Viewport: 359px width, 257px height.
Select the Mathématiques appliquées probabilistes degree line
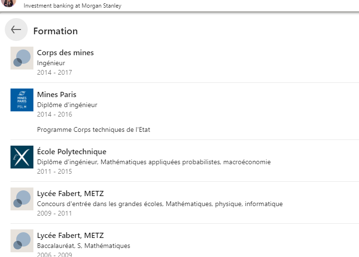click(x=154, y=162)
